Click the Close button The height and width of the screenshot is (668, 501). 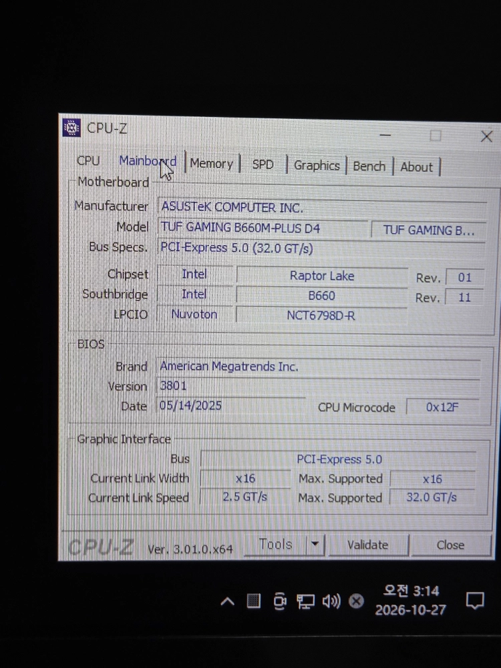click(450, 545)
